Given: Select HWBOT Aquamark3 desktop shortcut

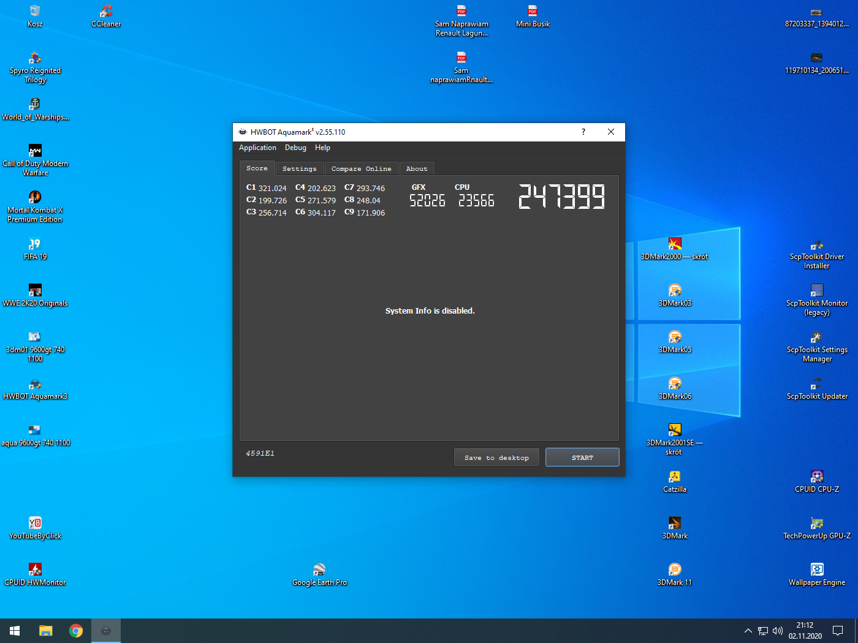Looking at the screenshot, I should tap(35, 388).
